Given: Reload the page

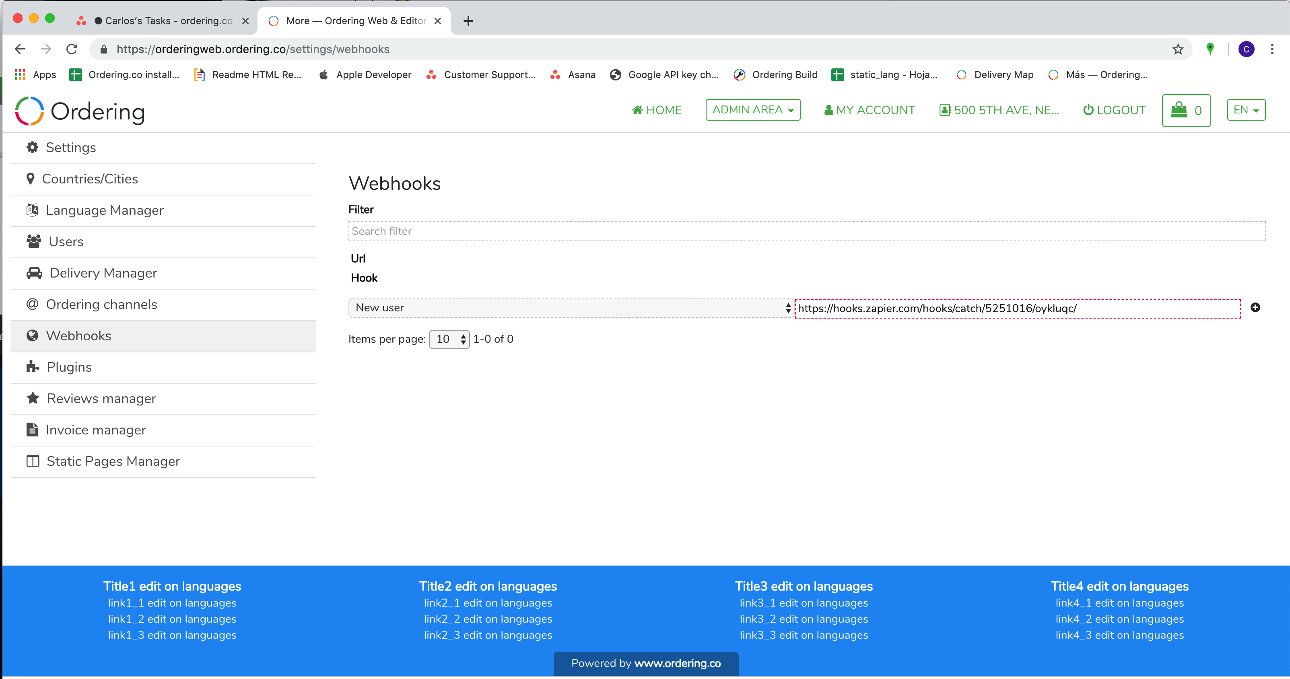Looking at the screenshot, I should click(72, 49).
